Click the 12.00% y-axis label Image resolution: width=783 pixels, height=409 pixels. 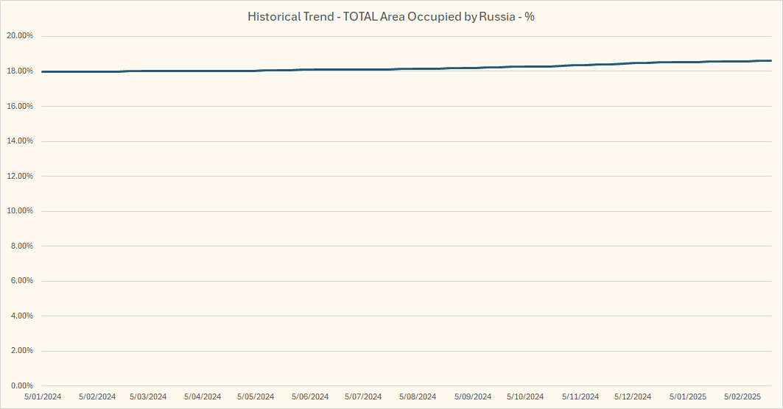tap(19, 176)
